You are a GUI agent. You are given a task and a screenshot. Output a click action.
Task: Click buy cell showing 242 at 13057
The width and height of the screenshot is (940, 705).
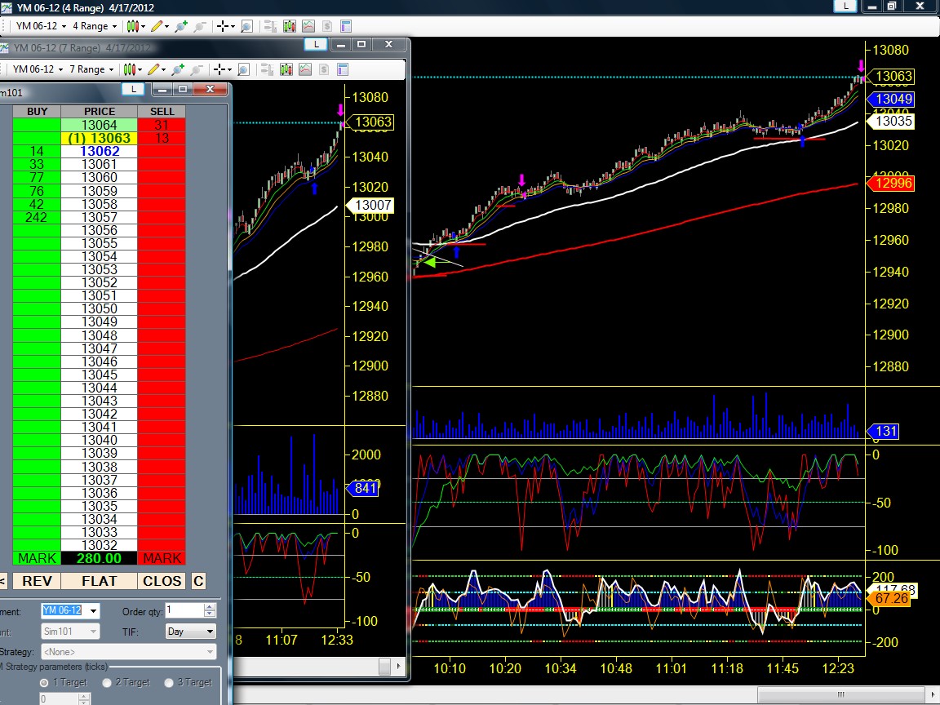point(37,217)
